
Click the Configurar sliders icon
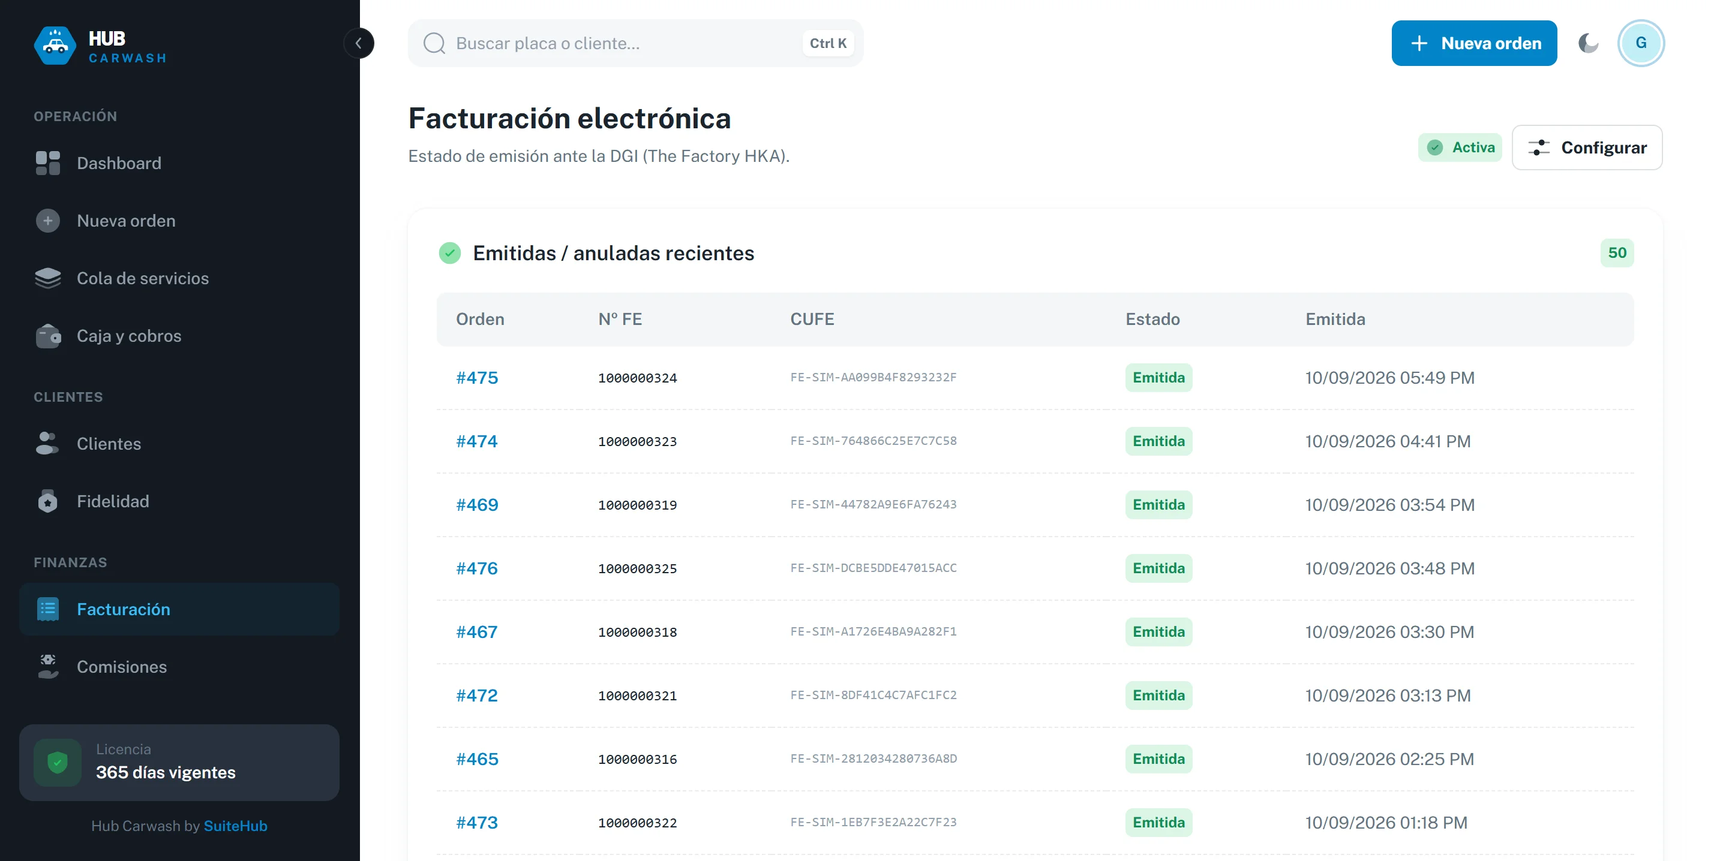(1539, 147)
